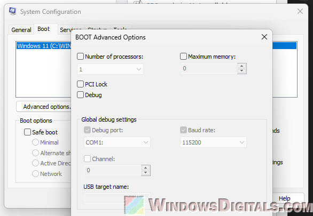The height and width of the screenshot is (216, 313).
Task: Toggle the Debug checkbox
Action: (80, 94)
